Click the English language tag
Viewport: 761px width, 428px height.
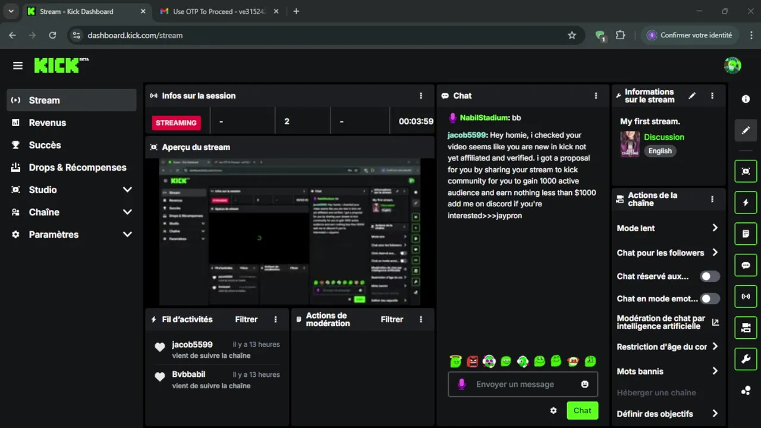[x=660, y=151]
